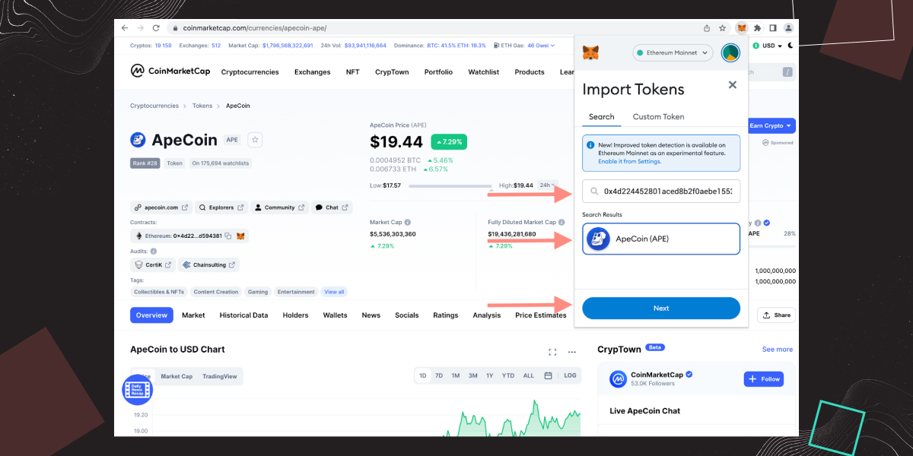Select the ApeCoin (APE) search result
The width and height of the screenshot is (913, 456).
tap(661, 239)
